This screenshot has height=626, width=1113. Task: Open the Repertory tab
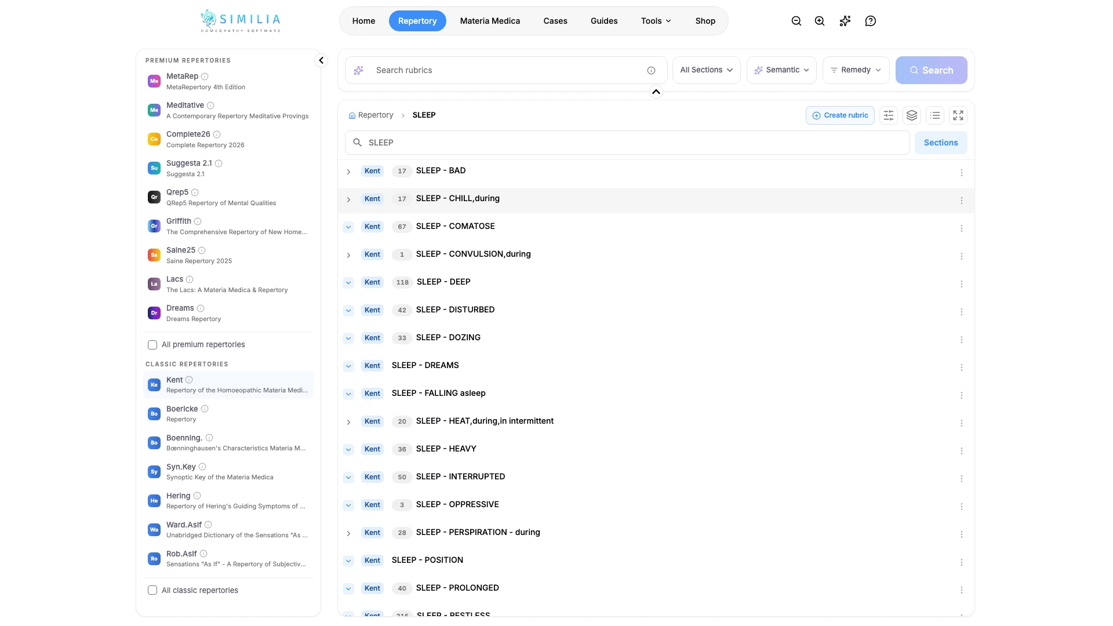(x=417, y=21)
